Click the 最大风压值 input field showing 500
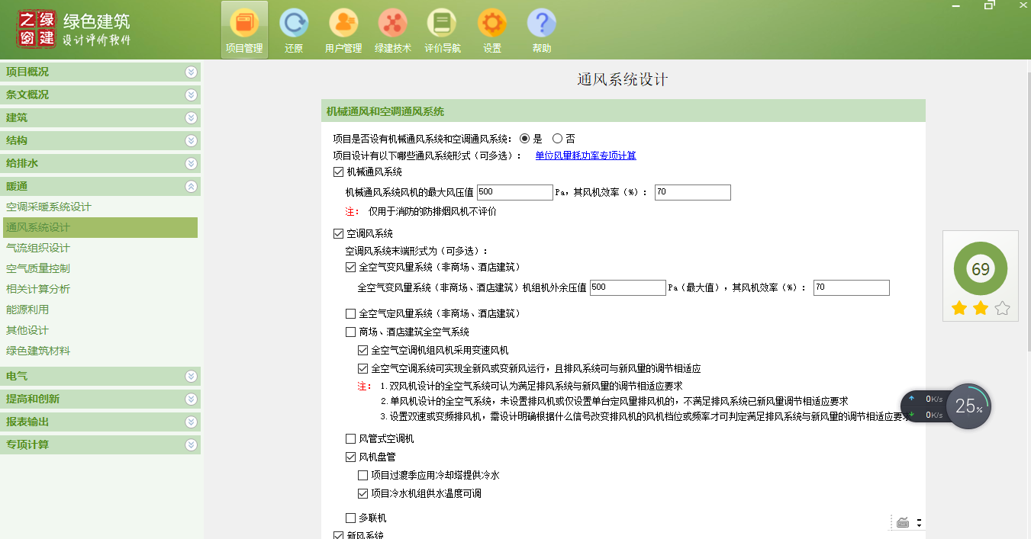Screen dimensions: 1031x539 514,192
